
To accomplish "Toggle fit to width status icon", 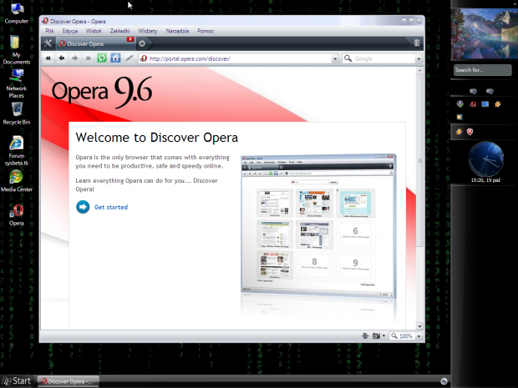I will (365, 336).
